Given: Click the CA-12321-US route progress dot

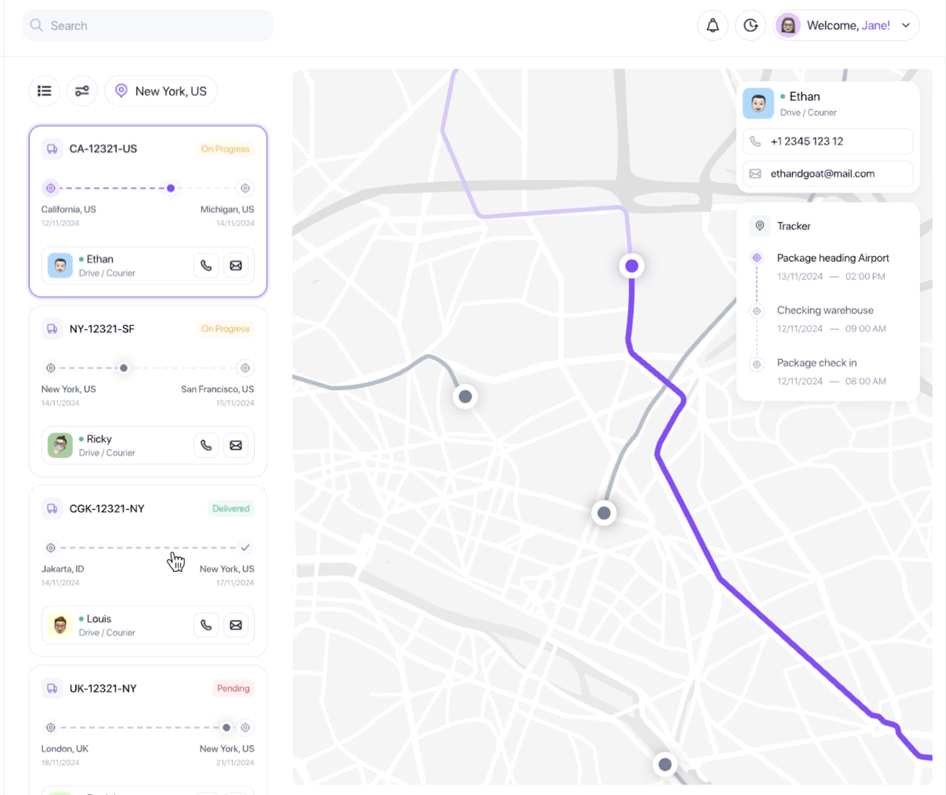Looking at the screenshot, I should [x=171, y=188].
